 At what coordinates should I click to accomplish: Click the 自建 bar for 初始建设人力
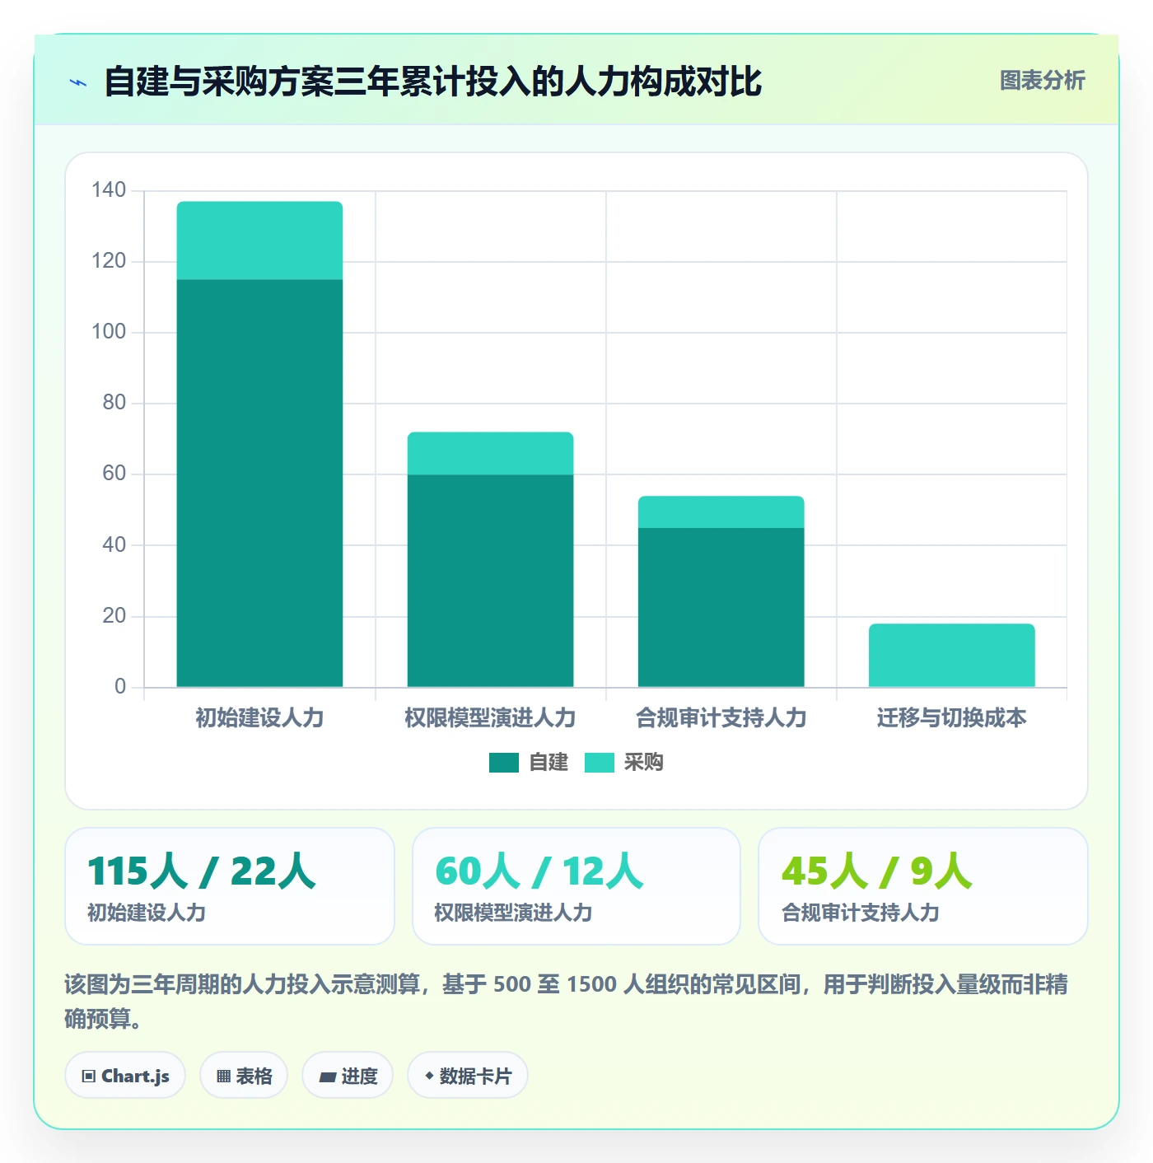point(260,483)
